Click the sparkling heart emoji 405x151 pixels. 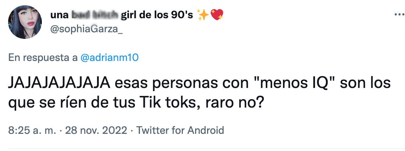click(x=217, y=15)
